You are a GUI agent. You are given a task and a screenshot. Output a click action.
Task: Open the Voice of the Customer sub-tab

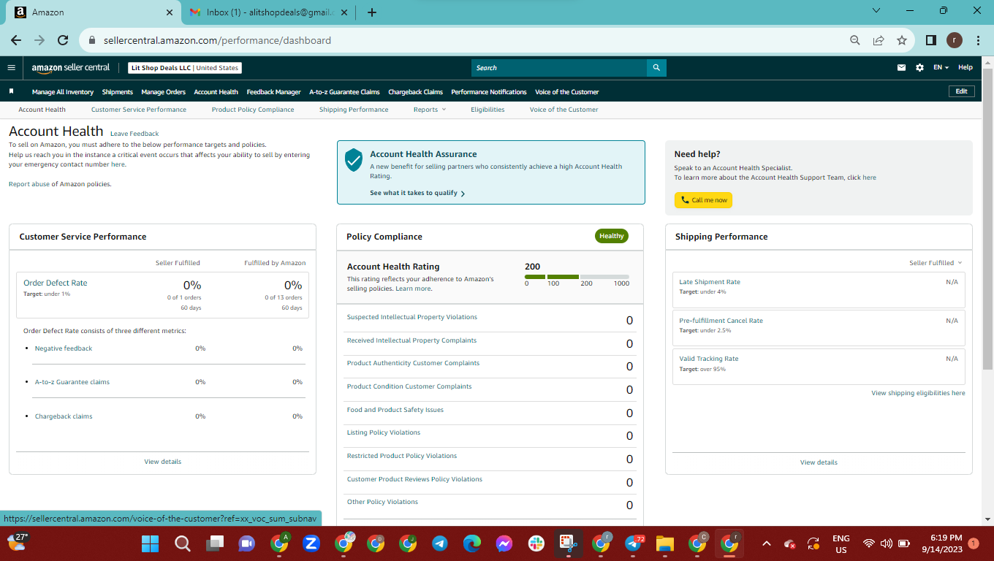coord(564,110)
